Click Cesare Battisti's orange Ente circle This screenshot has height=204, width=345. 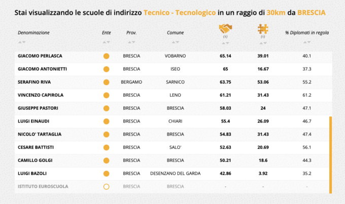point(107,147)
